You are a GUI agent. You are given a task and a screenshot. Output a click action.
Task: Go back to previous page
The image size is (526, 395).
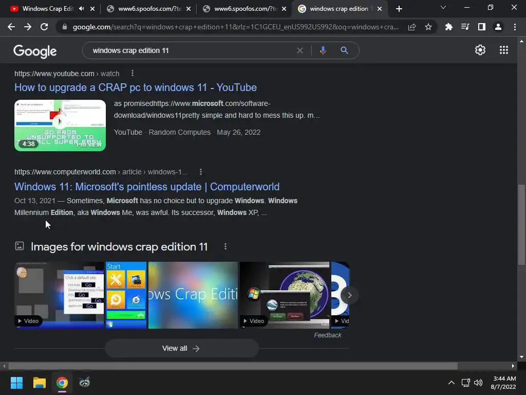pyautogui.click(x=11, y=27)
